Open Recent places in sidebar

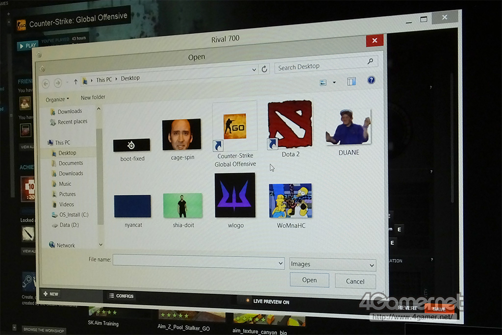tap(69, 122)
